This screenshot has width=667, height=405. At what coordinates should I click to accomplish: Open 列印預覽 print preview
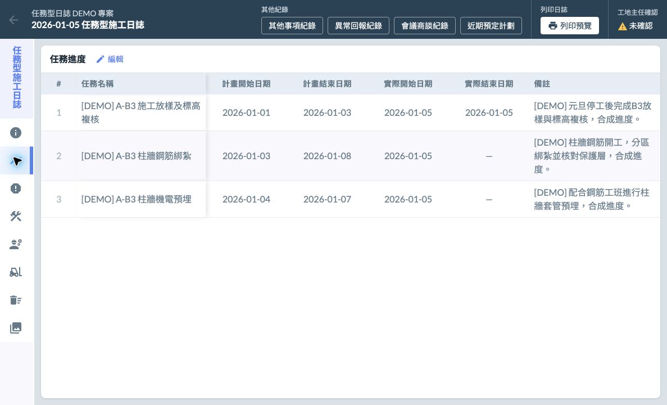pyautogui.click(x=570, y=25)
